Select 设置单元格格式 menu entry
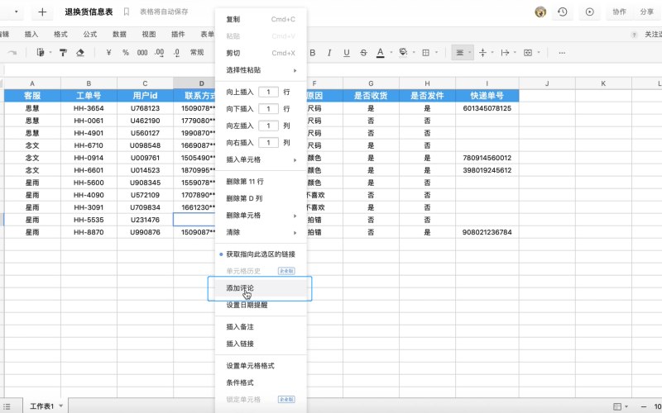This screenshot has width=662, height=413. [261, 366]
